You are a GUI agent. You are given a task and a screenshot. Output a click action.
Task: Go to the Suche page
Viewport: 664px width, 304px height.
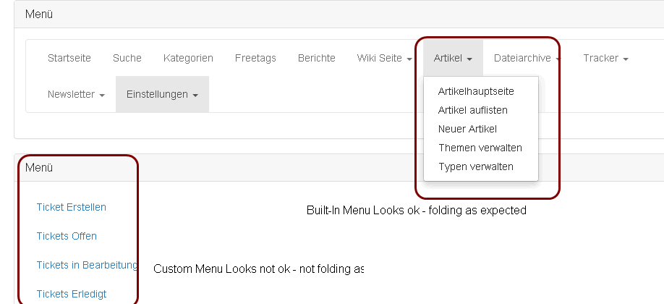(127, 58)
